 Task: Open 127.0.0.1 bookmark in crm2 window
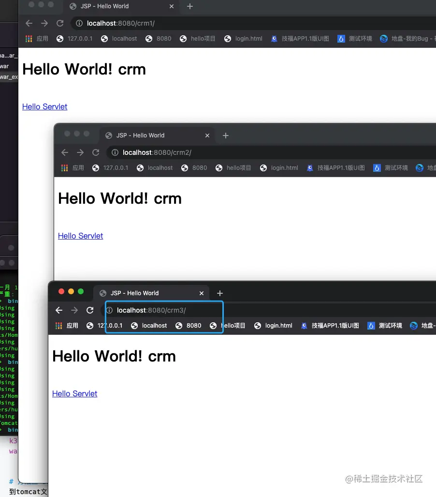(110, 168)
